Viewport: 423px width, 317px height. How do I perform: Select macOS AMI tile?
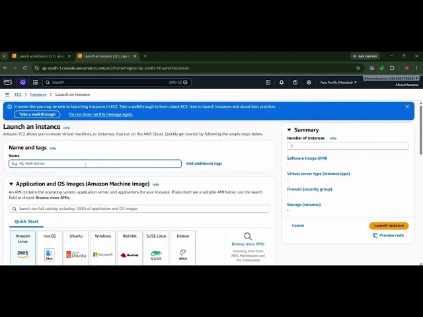[x=50, y=248]
